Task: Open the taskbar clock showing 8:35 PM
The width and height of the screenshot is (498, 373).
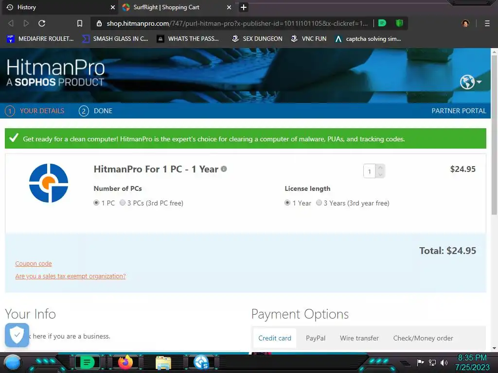Action: 472,362
